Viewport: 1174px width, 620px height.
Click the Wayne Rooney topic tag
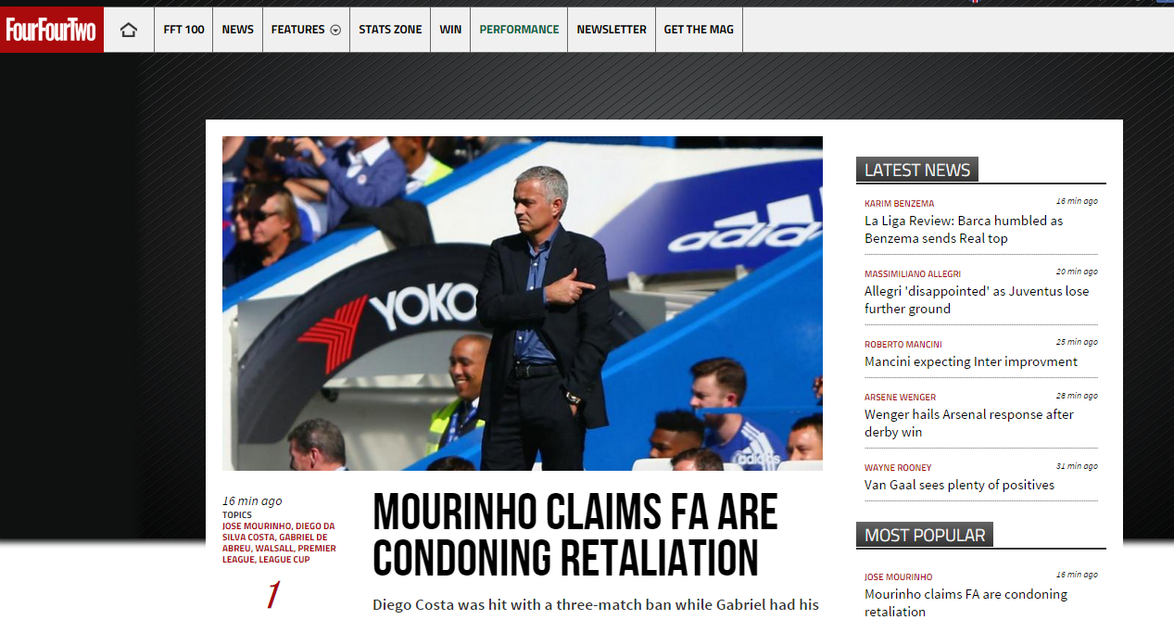tap(898, 467)
